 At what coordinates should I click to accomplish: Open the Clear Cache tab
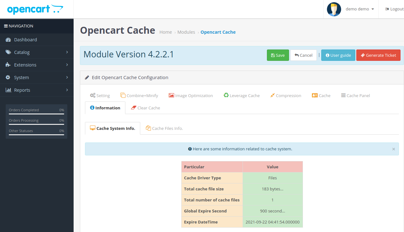click(x=145, y=107)
